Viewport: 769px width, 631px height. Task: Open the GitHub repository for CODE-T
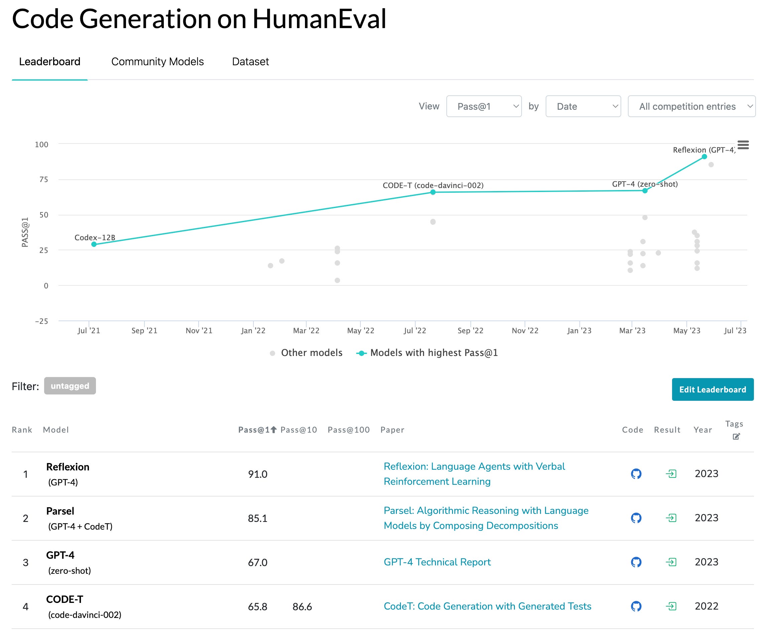point(636,606)
